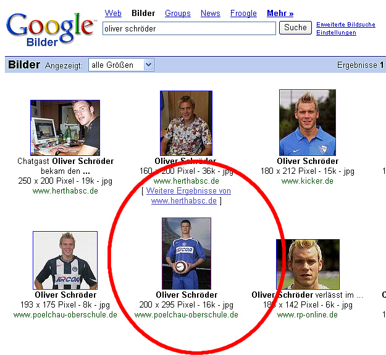Go to the Froogle tab
Screen dimensions: 386x355
[243, 13]
